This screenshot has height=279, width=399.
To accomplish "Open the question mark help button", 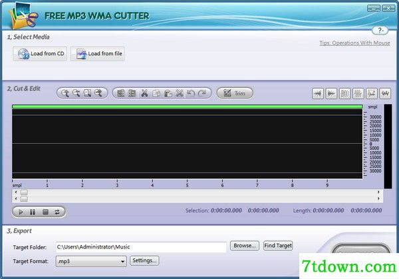I will pos(380,31).
